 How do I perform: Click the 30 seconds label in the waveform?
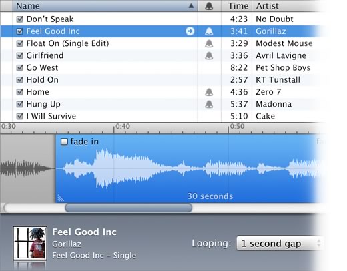coord(210,196)
